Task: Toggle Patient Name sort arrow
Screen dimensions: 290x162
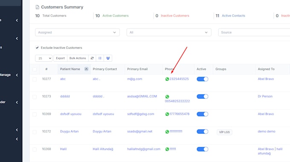Action: coord(86,69)
